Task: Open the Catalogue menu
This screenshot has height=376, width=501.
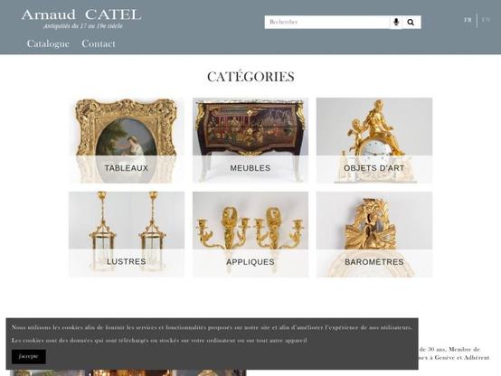Action: [x=48, y=43]
